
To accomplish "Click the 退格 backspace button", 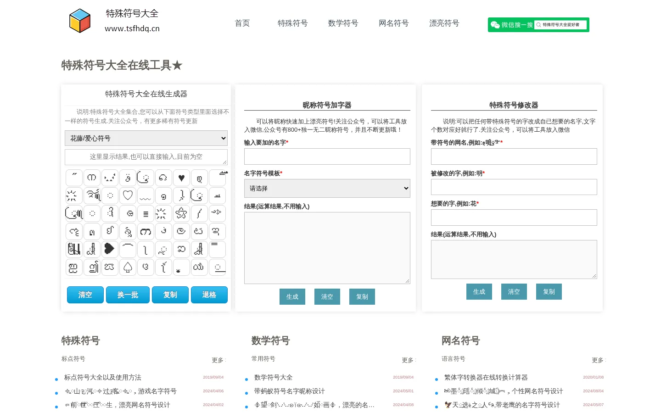I will point(209,295).
